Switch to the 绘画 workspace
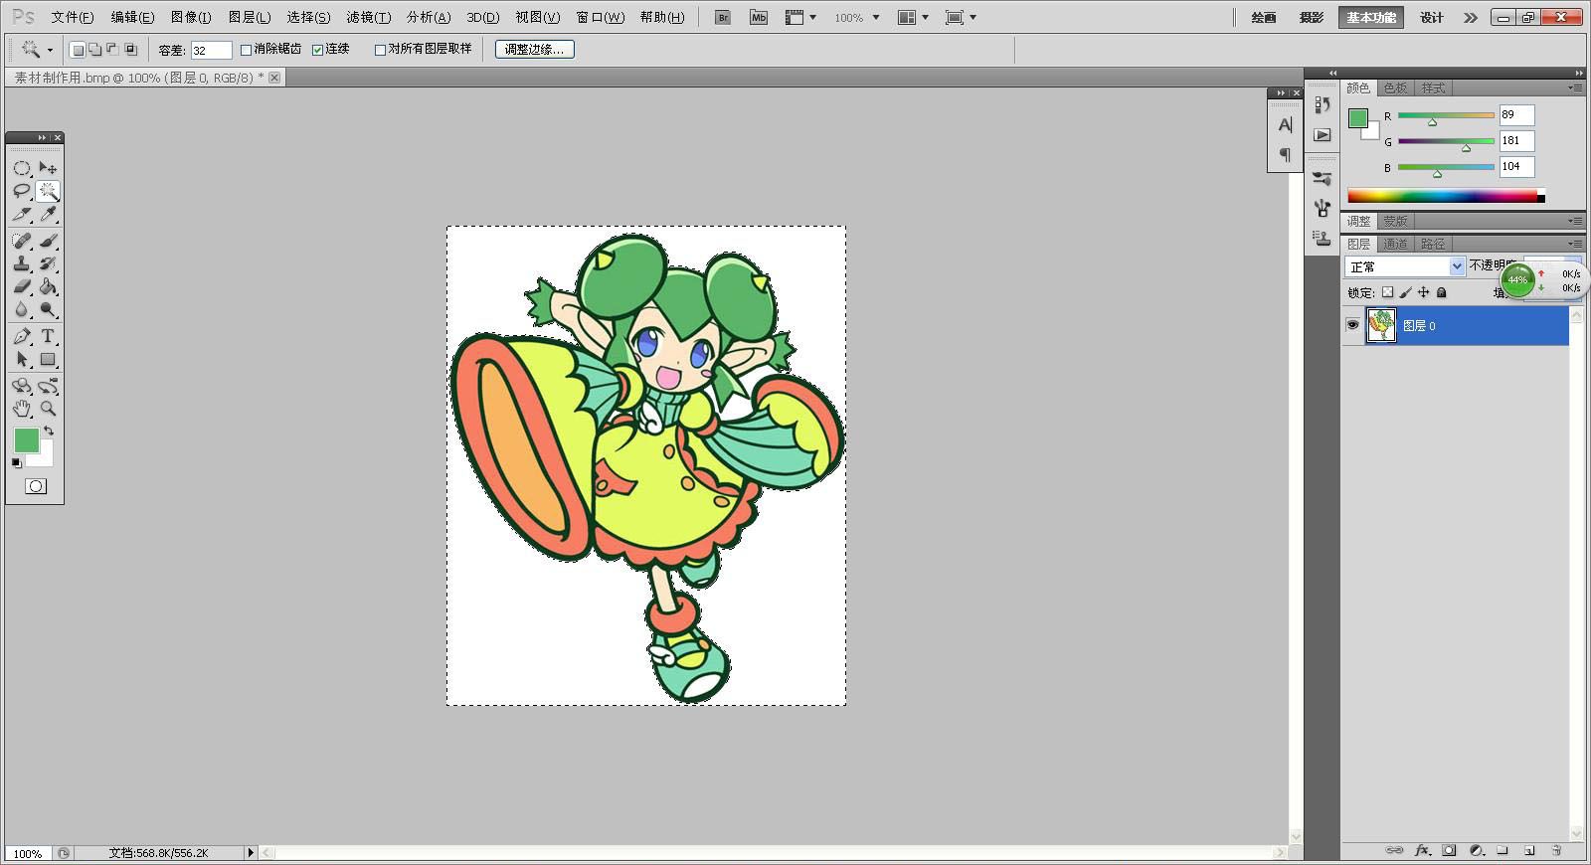 click(x=1264, y=18)
